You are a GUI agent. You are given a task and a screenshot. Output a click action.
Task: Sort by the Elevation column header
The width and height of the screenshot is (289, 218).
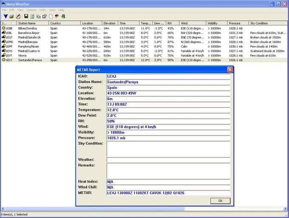click(x=110, y=23)
